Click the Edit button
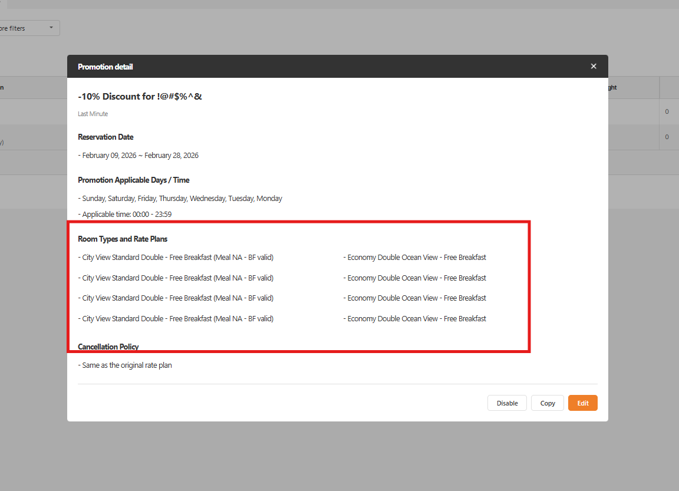Screen dimensions: 679x491 tap(582, 403)
